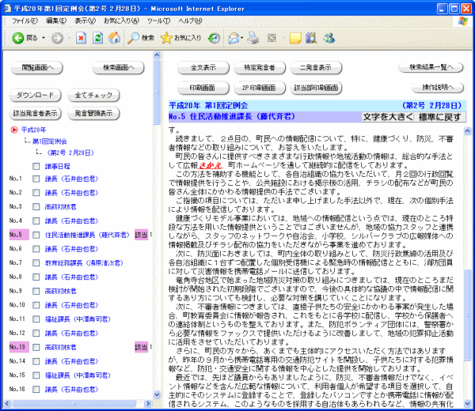The width and height of the screenshot is (475, 411).
Task: Open the History toolbar icon
Action: click(215, 38)
